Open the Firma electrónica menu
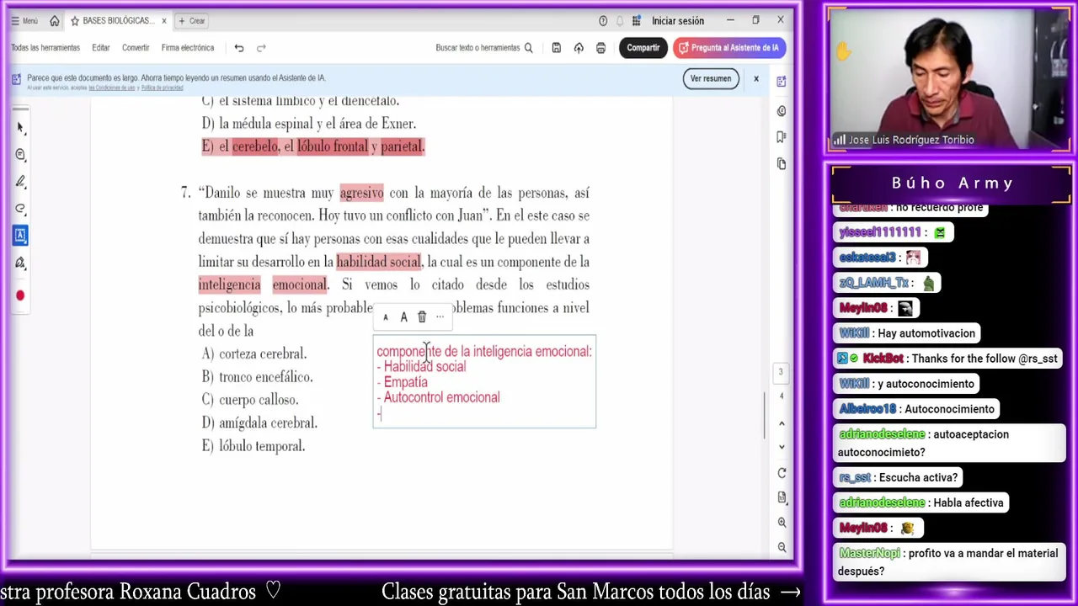1078x606 pixels. tap(188, 48)
